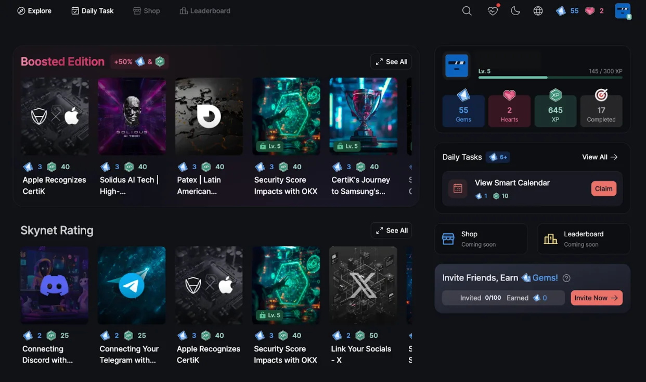Click the Invite Friends, Earn Gems! heading

pyautogui.click(x=500, y=278)
